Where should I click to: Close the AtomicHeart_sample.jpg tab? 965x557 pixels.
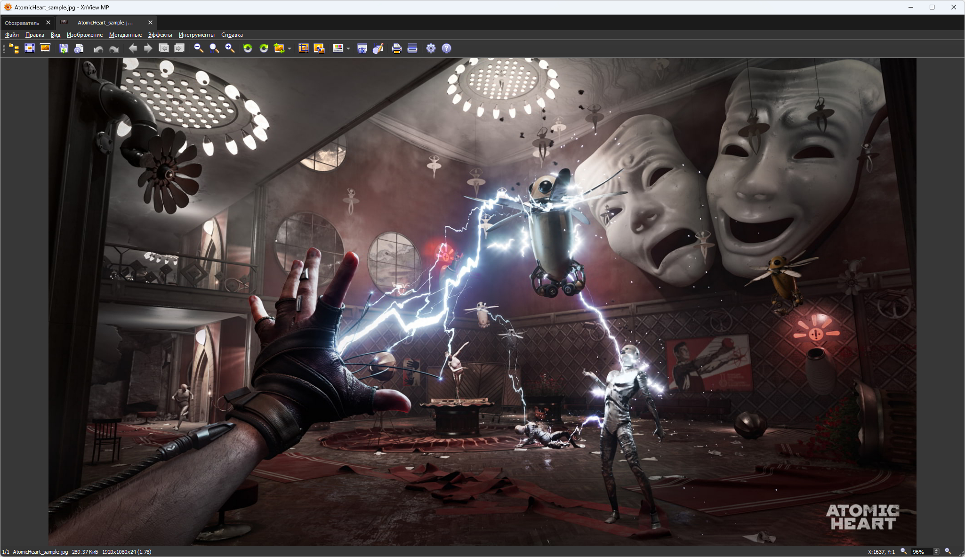(150, 23)
